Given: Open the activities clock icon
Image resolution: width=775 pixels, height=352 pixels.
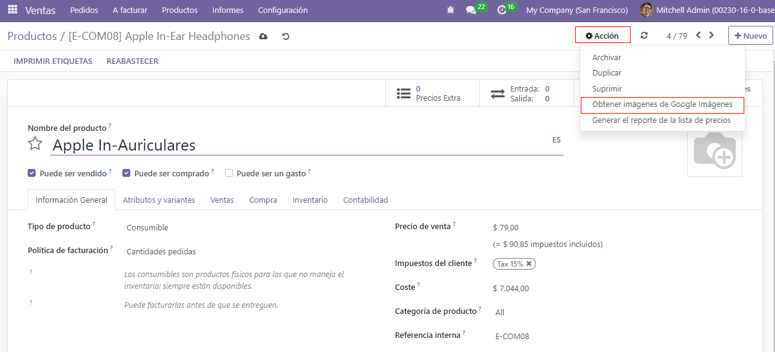Looking at the screenshot, I should 502,10.
